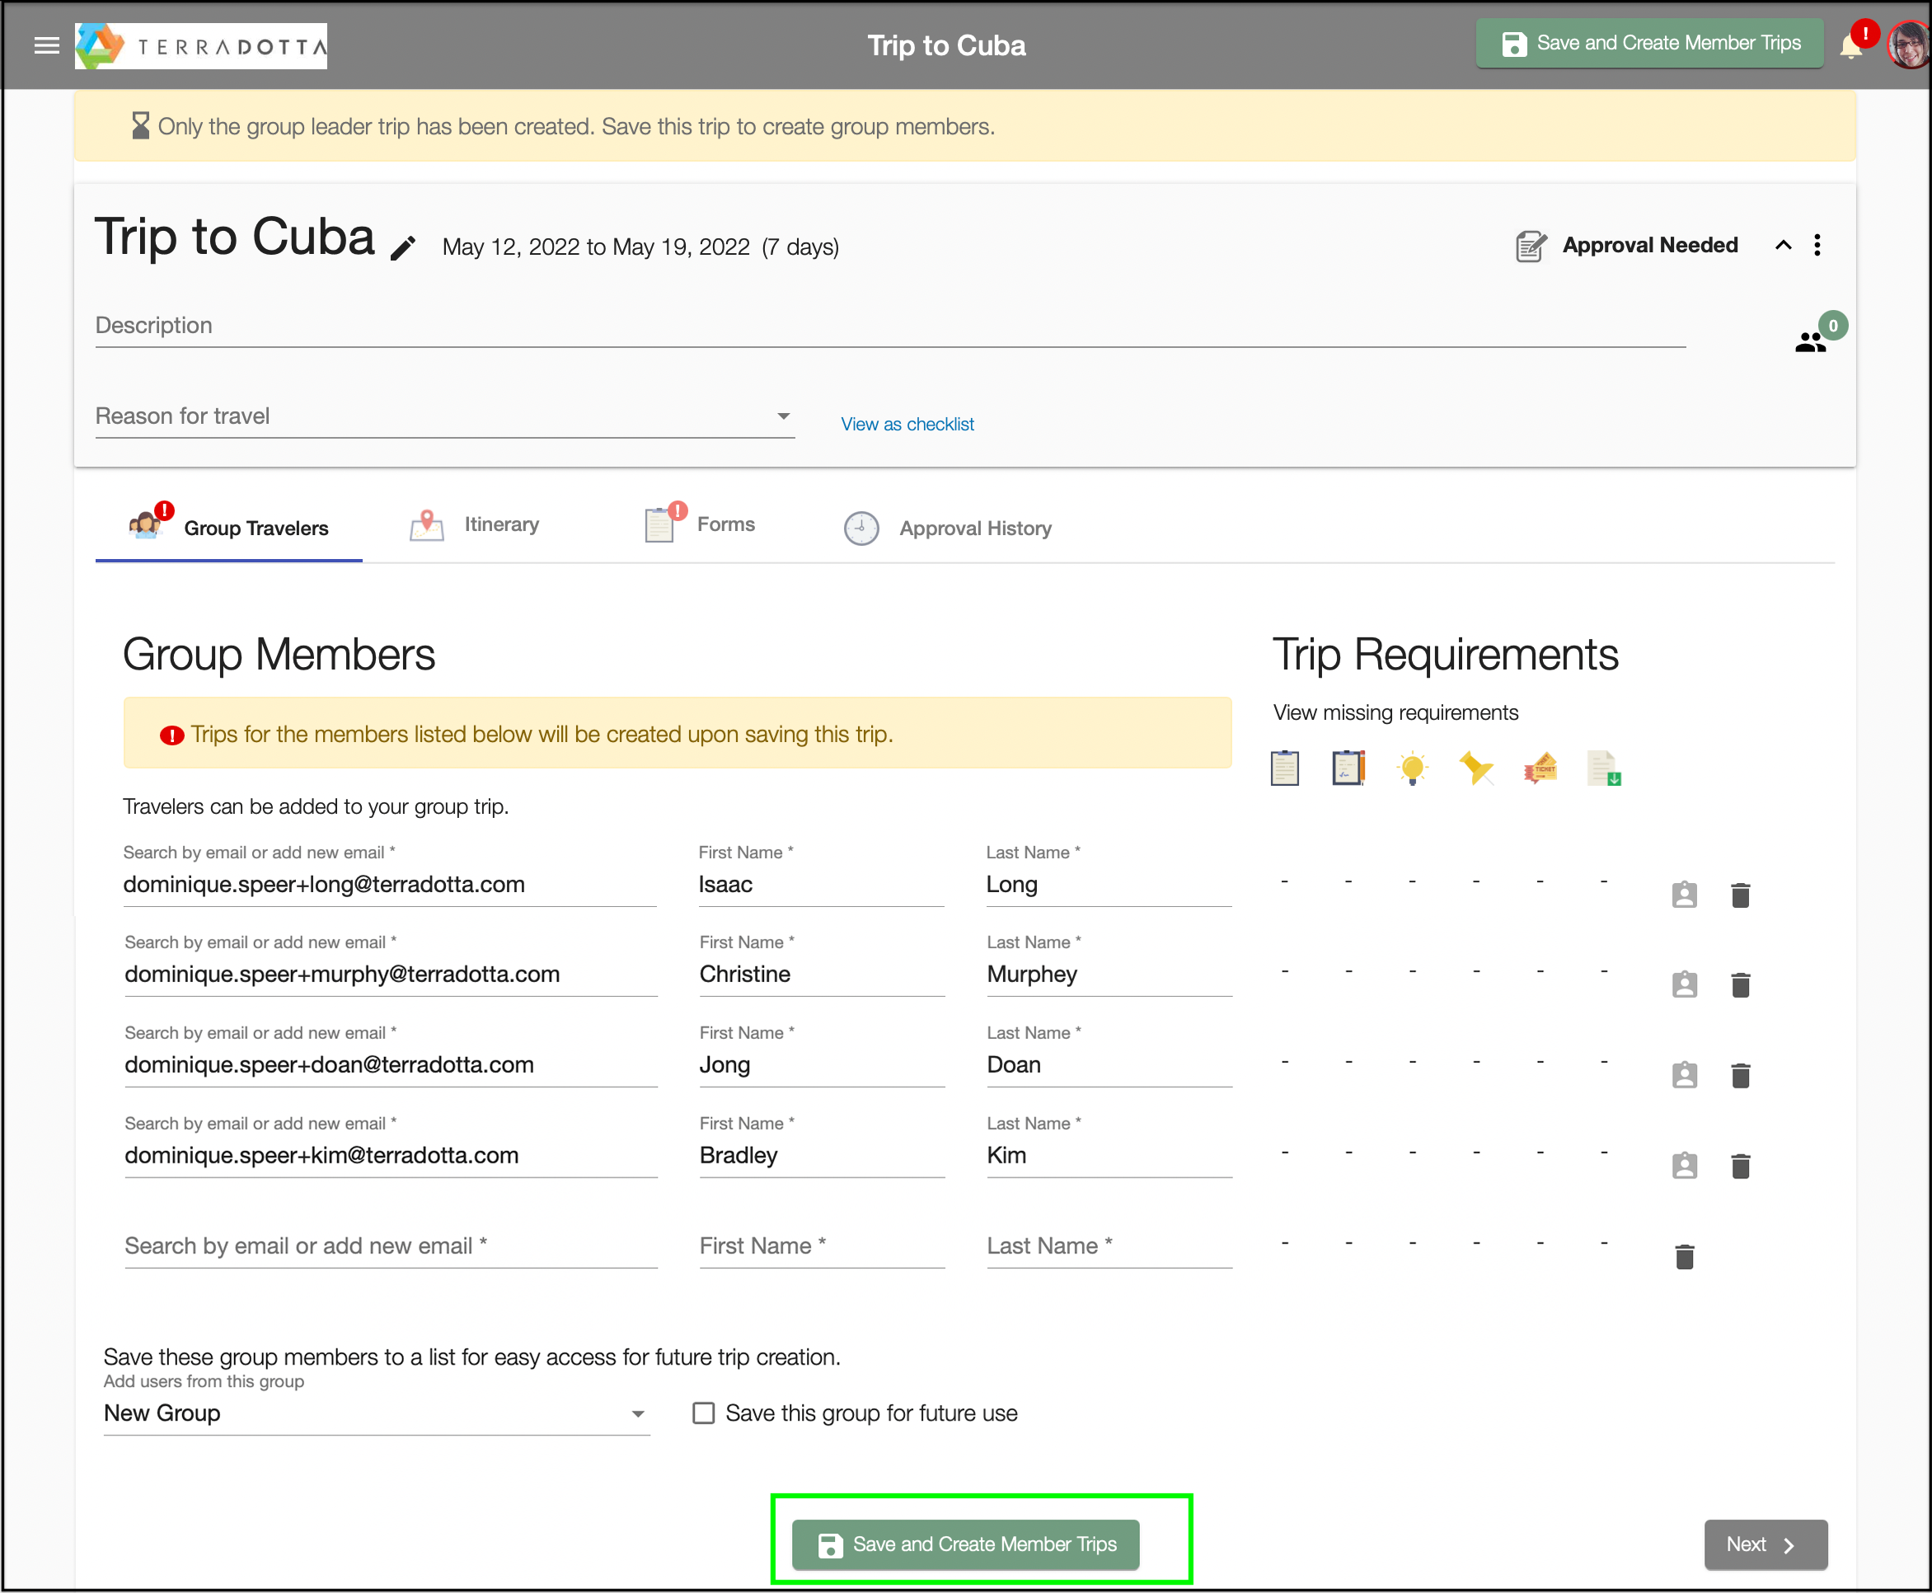Click First Name field containing Isaac
This screenshot has height=1593, width=1932.
point(821,885)
